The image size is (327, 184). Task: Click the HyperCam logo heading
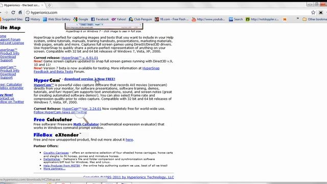coord(47,80)
